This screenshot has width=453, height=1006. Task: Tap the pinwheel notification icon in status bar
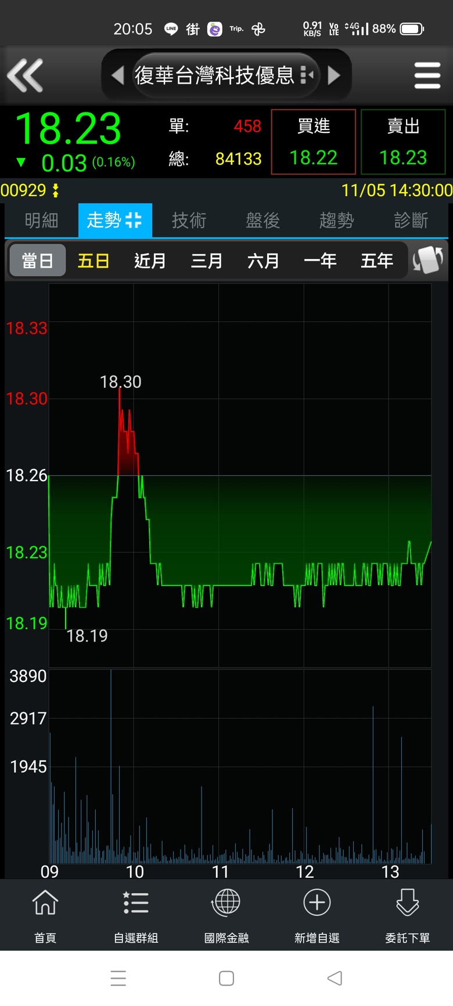[x=258, y=28]
